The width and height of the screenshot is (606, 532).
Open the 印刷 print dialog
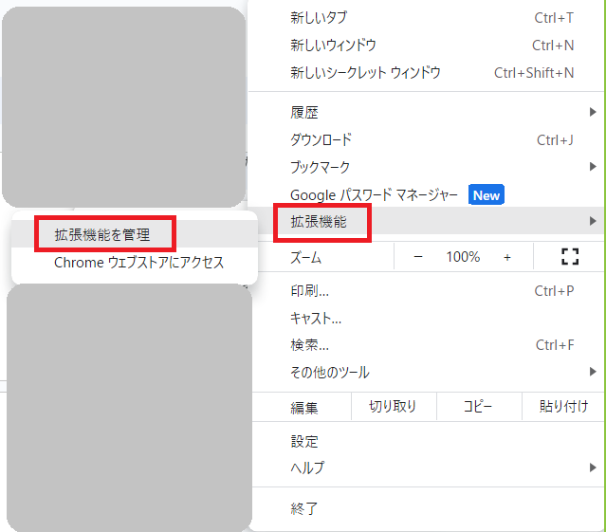(427, 290)
